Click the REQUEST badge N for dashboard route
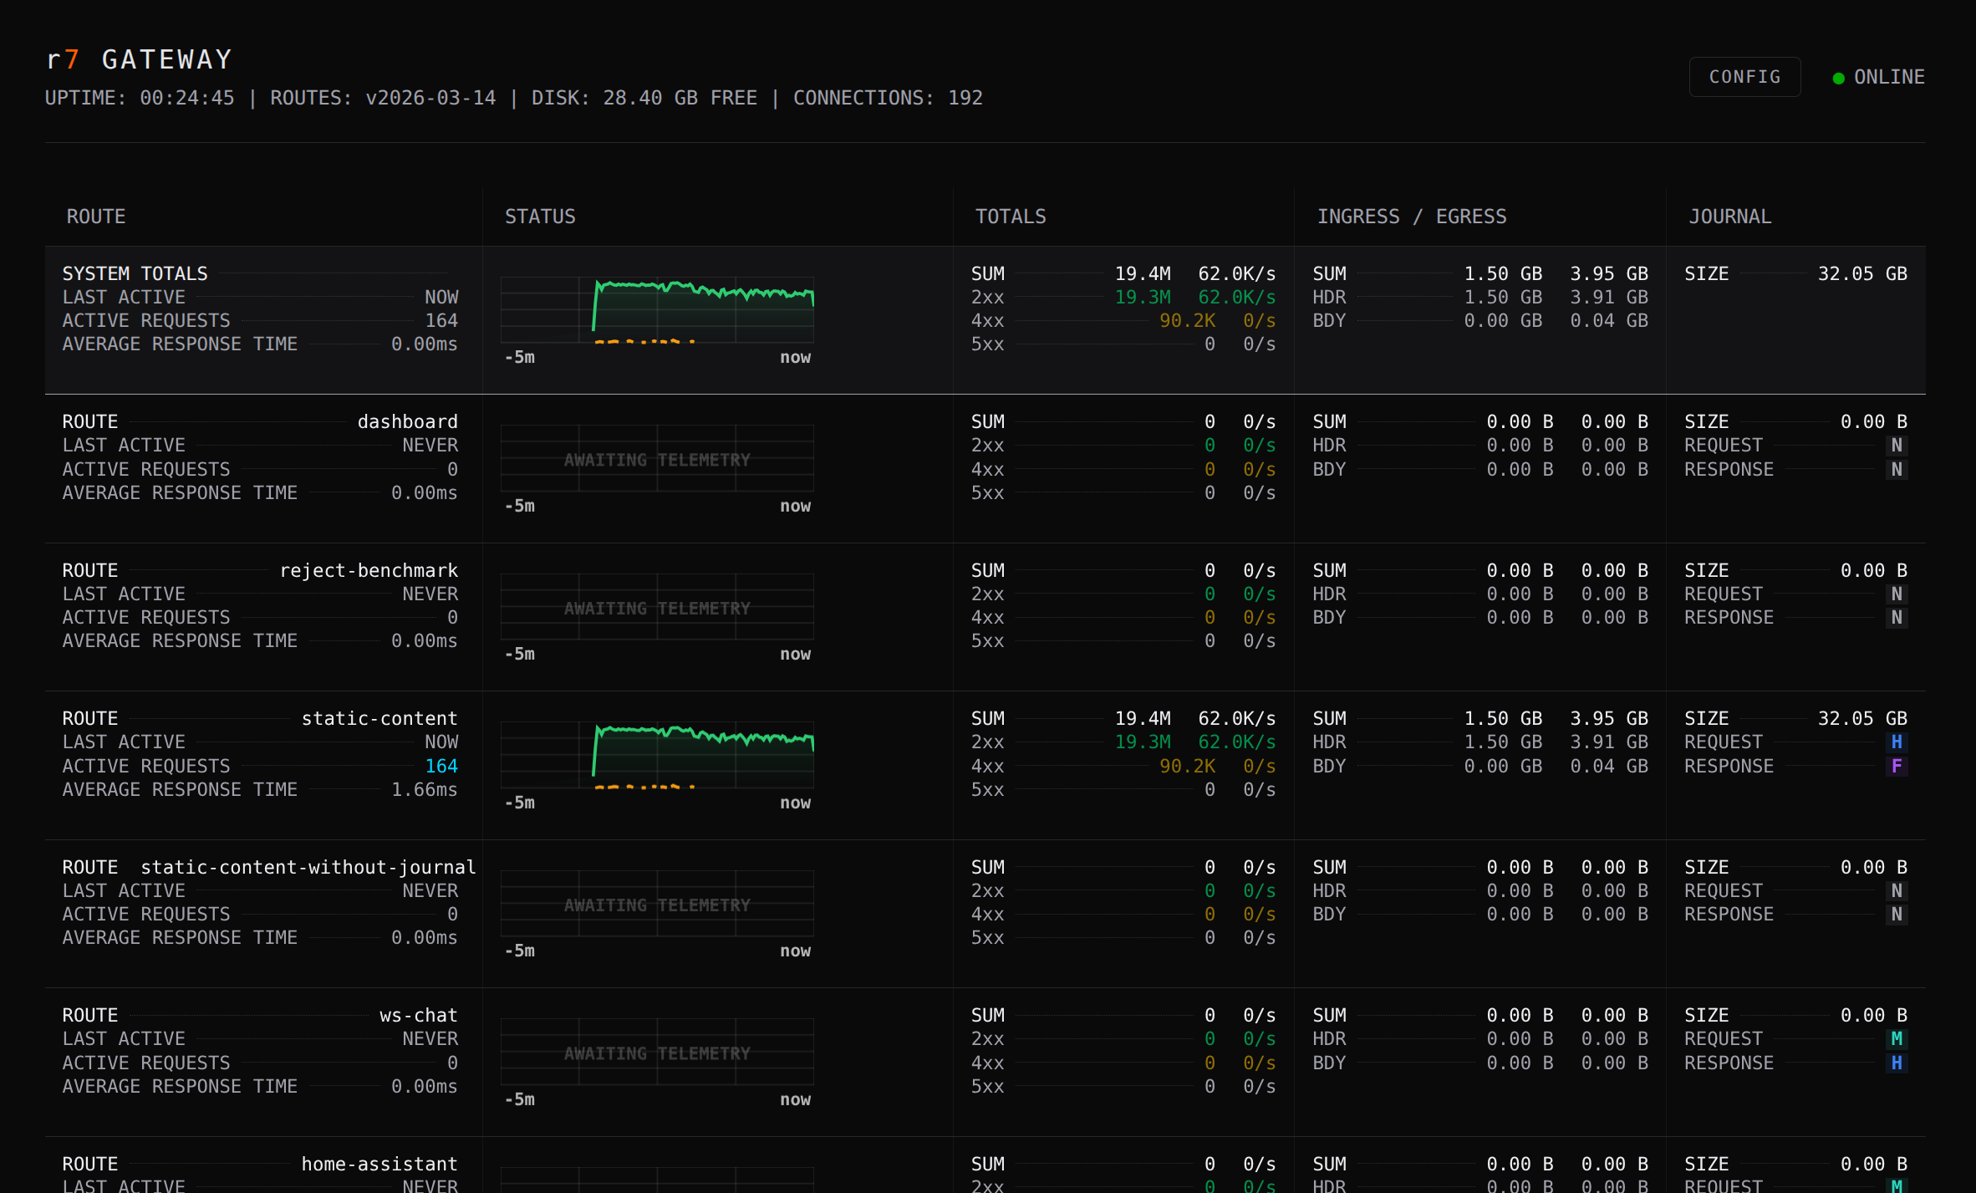Image resolution: width=1976 pixels, height=1193 pixels. point(1897,446)
